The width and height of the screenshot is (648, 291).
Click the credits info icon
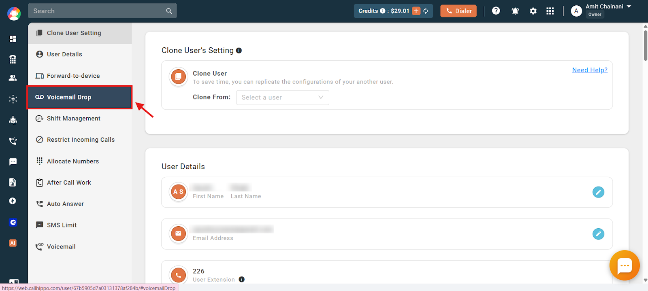pyautogui.click(x=383, y=11)
